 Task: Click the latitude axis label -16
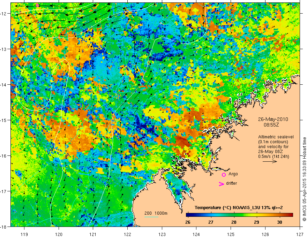tap(4, 156)
